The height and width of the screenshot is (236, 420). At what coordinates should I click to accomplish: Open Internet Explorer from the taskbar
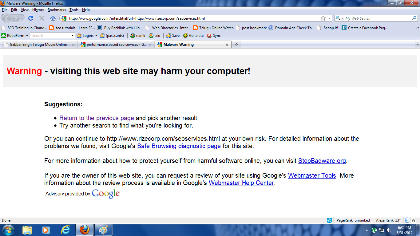click(65, 230)
